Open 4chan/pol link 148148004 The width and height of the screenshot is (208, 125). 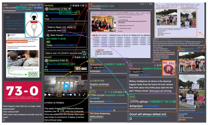[x=107, y=71]
